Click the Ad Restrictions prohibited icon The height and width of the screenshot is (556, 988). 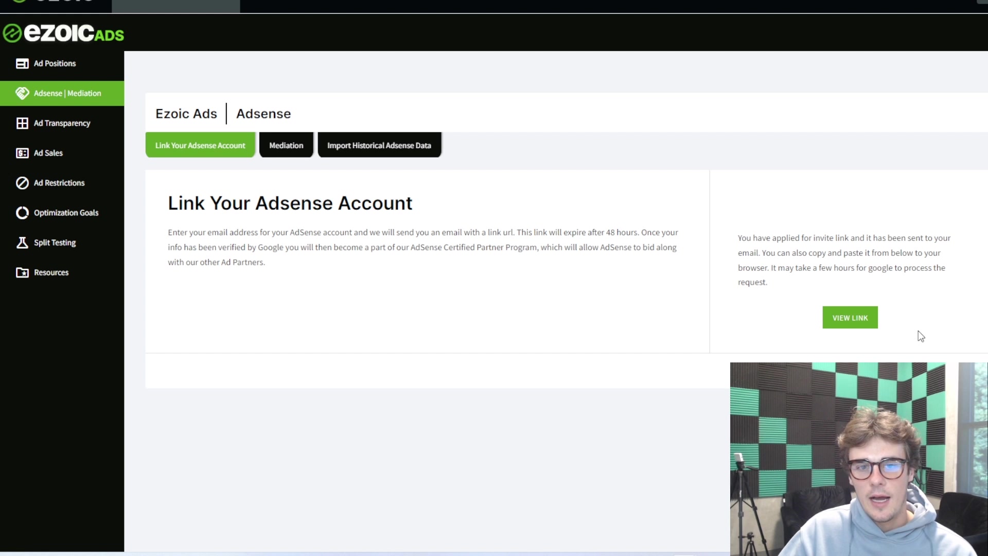22,183
